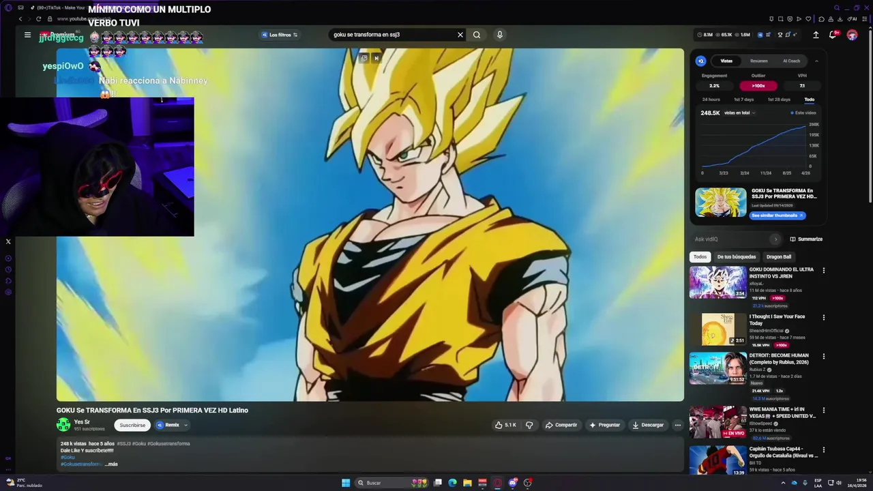Select the 1st 7 days range
This screenshot has width=873, height=491.
click(743, 100)
